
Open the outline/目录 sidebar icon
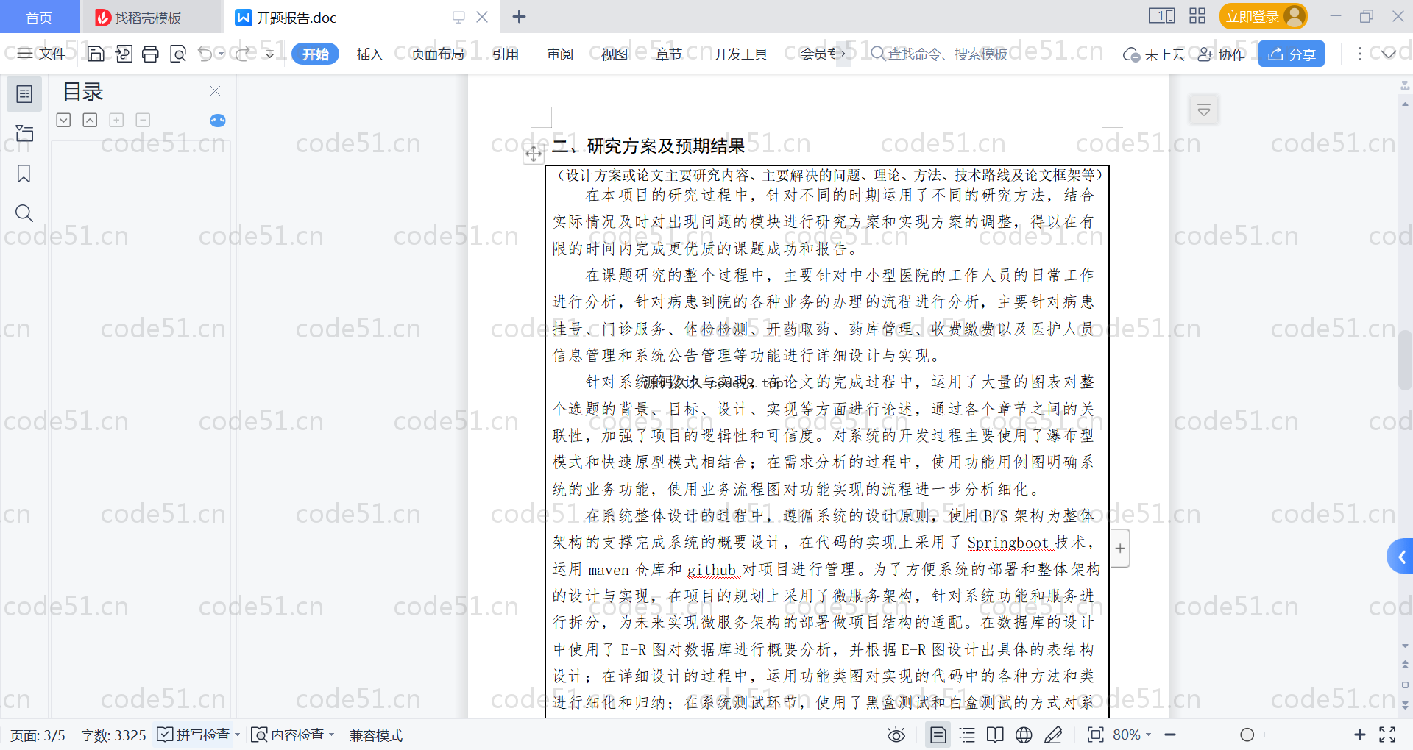coord(24,94)
